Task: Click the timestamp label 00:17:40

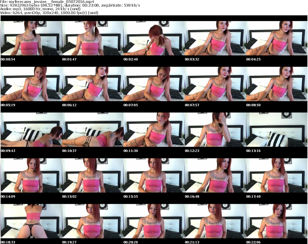Action: pos(253,196)
